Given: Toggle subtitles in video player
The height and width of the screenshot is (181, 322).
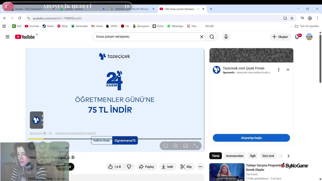Looking at the screenshot, I should (x=166, y=146).
